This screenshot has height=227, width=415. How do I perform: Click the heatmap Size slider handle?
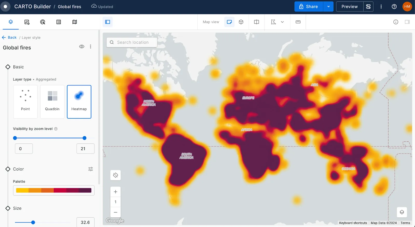coord(33,222)
